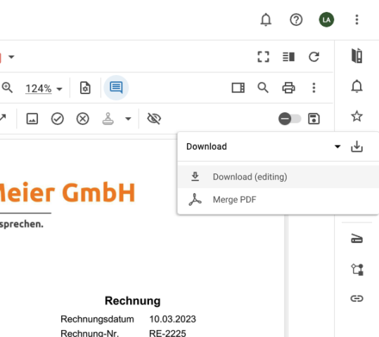Insert an image annotation
This screenshot has height=337, width=379.
coord(32,119)
